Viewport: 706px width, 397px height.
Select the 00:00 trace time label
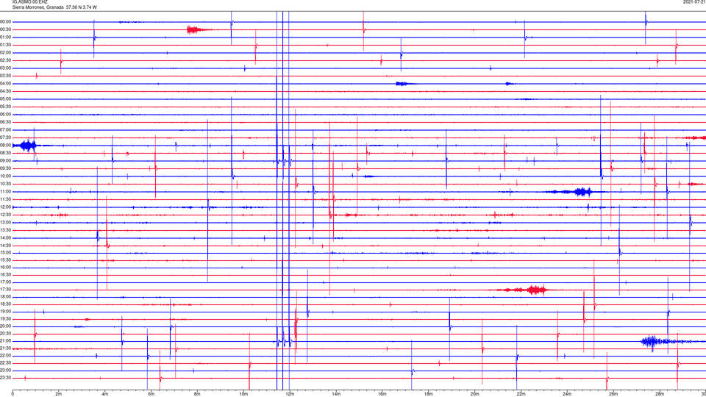[6, 21]
